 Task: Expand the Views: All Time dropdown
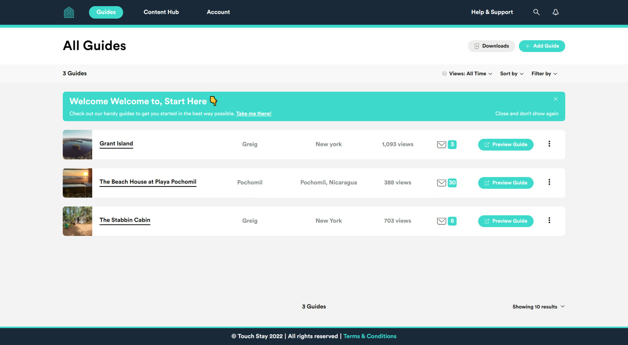(x=470, y=74)
